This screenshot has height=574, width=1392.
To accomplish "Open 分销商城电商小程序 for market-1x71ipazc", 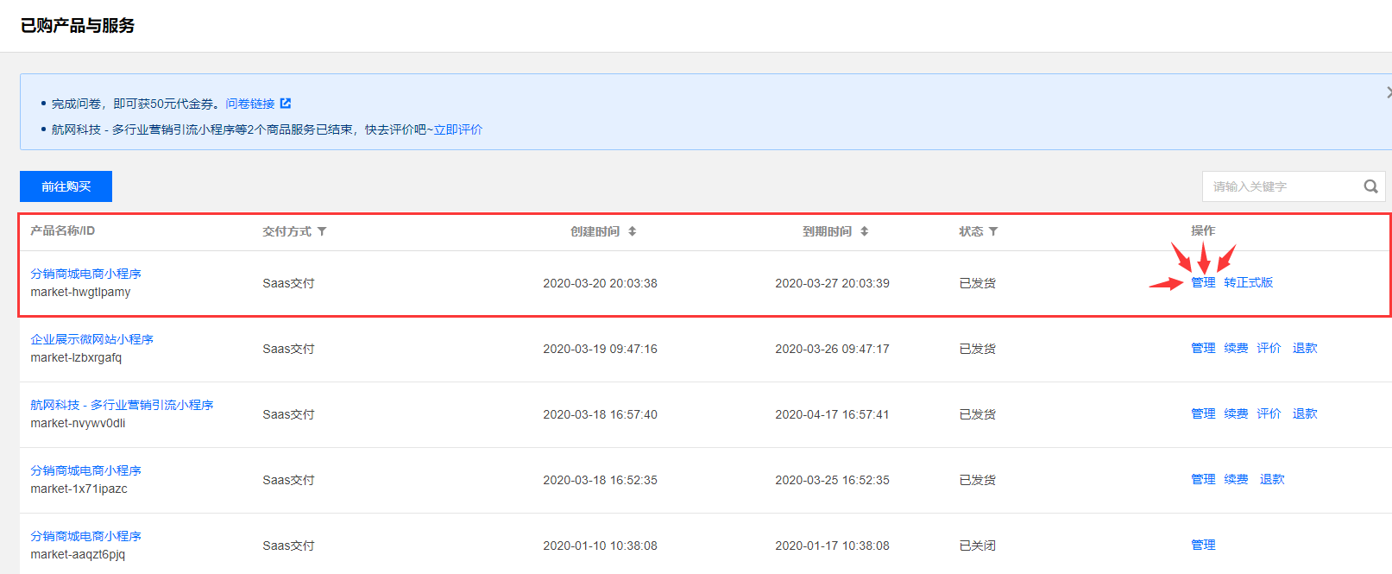I will click(x=85, y=470).
